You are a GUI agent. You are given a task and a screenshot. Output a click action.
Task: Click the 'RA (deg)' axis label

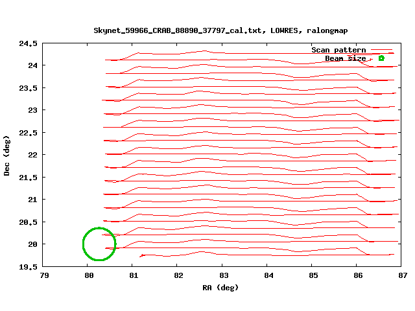coord(220,288)
